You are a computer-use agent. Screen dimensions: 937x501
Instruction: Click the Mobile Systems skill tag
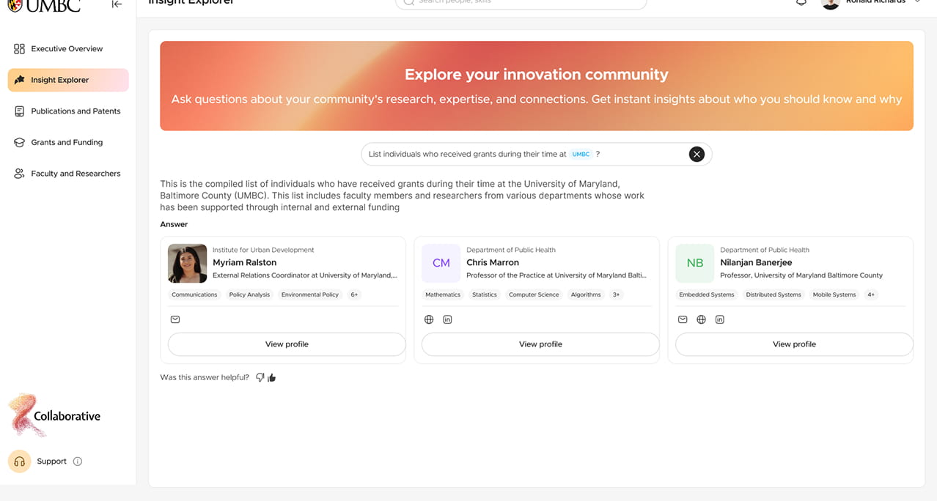pos(834,294)
